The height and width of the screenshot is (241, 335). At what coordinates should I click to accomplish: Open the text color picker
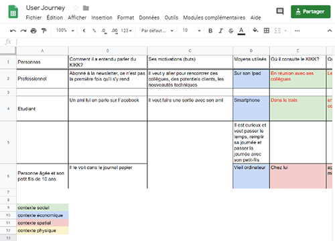(241, 31)
